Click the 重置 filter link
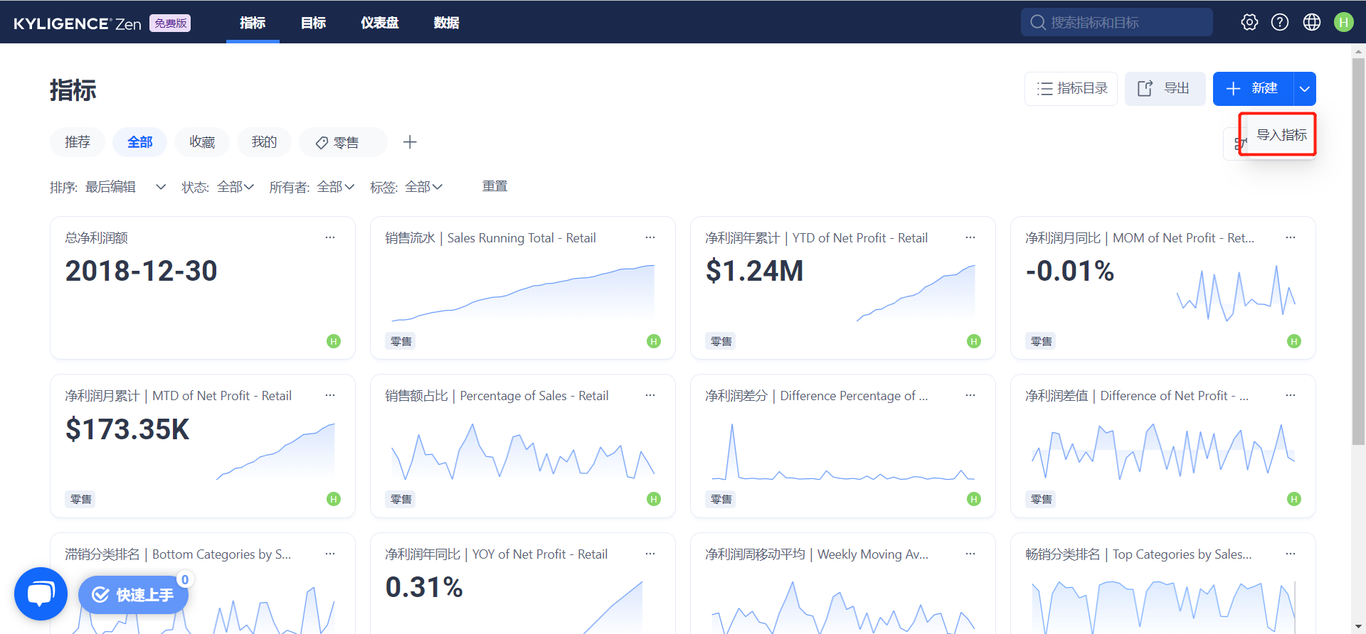This screenshot has height=634, width=1366. [494, 186]
